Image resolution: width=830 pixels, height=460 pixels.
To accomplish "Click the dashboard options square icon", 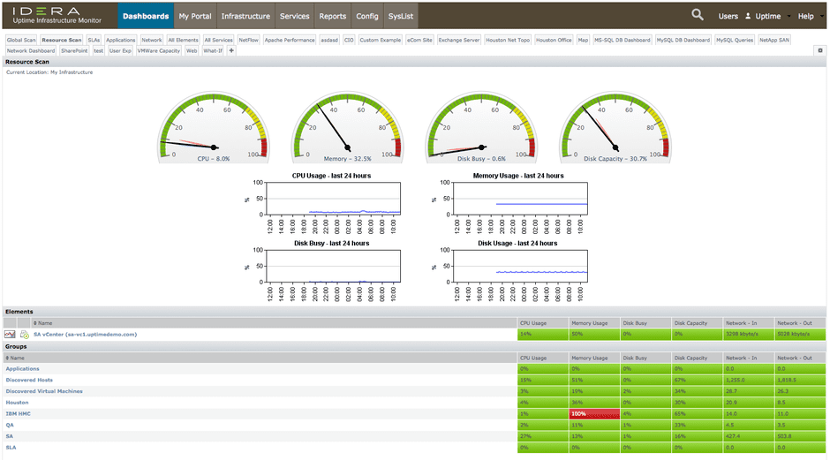I will 820,51.
